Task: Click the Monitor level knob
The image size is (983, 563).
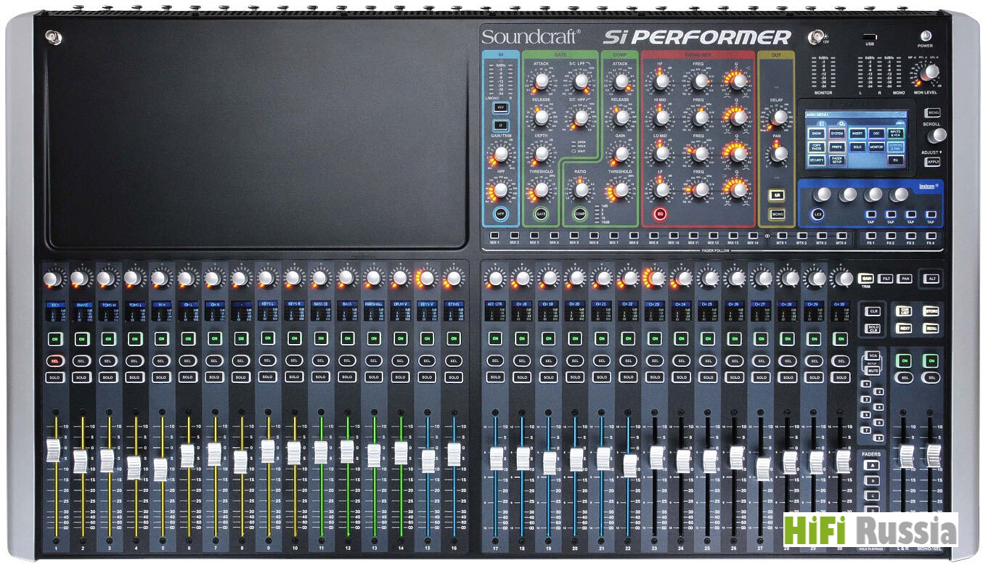Action: pyautogui.click(x=931, y=71)
